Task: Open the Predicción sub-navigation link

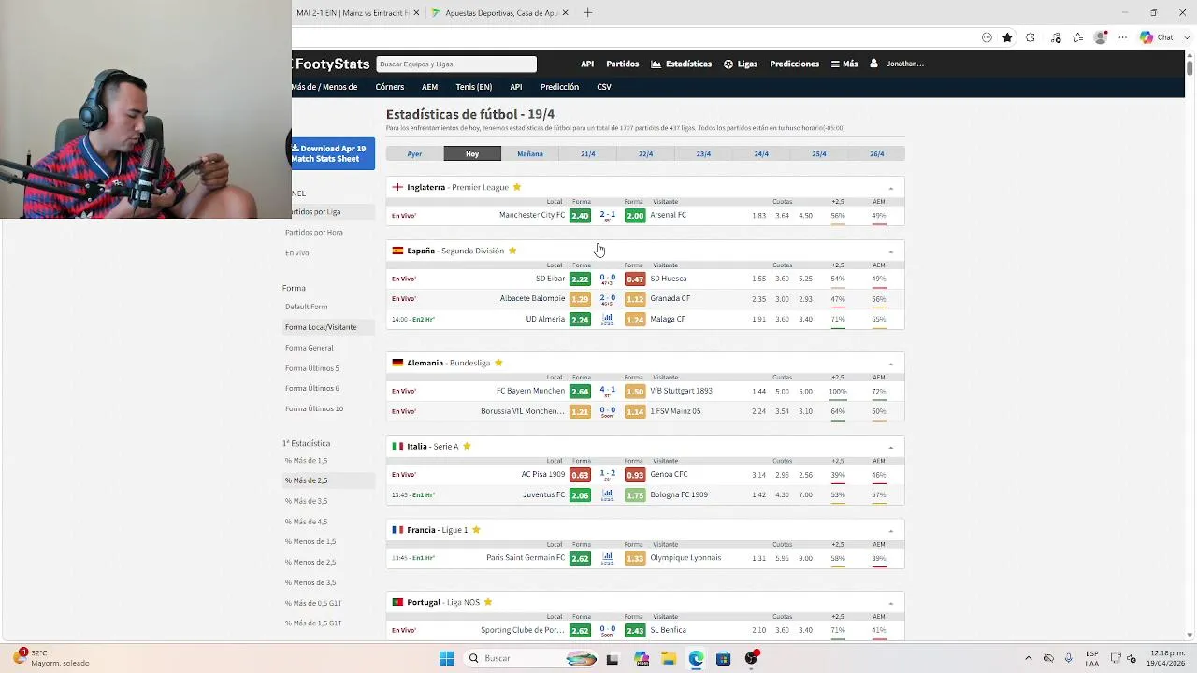Action: click(559, 87)
